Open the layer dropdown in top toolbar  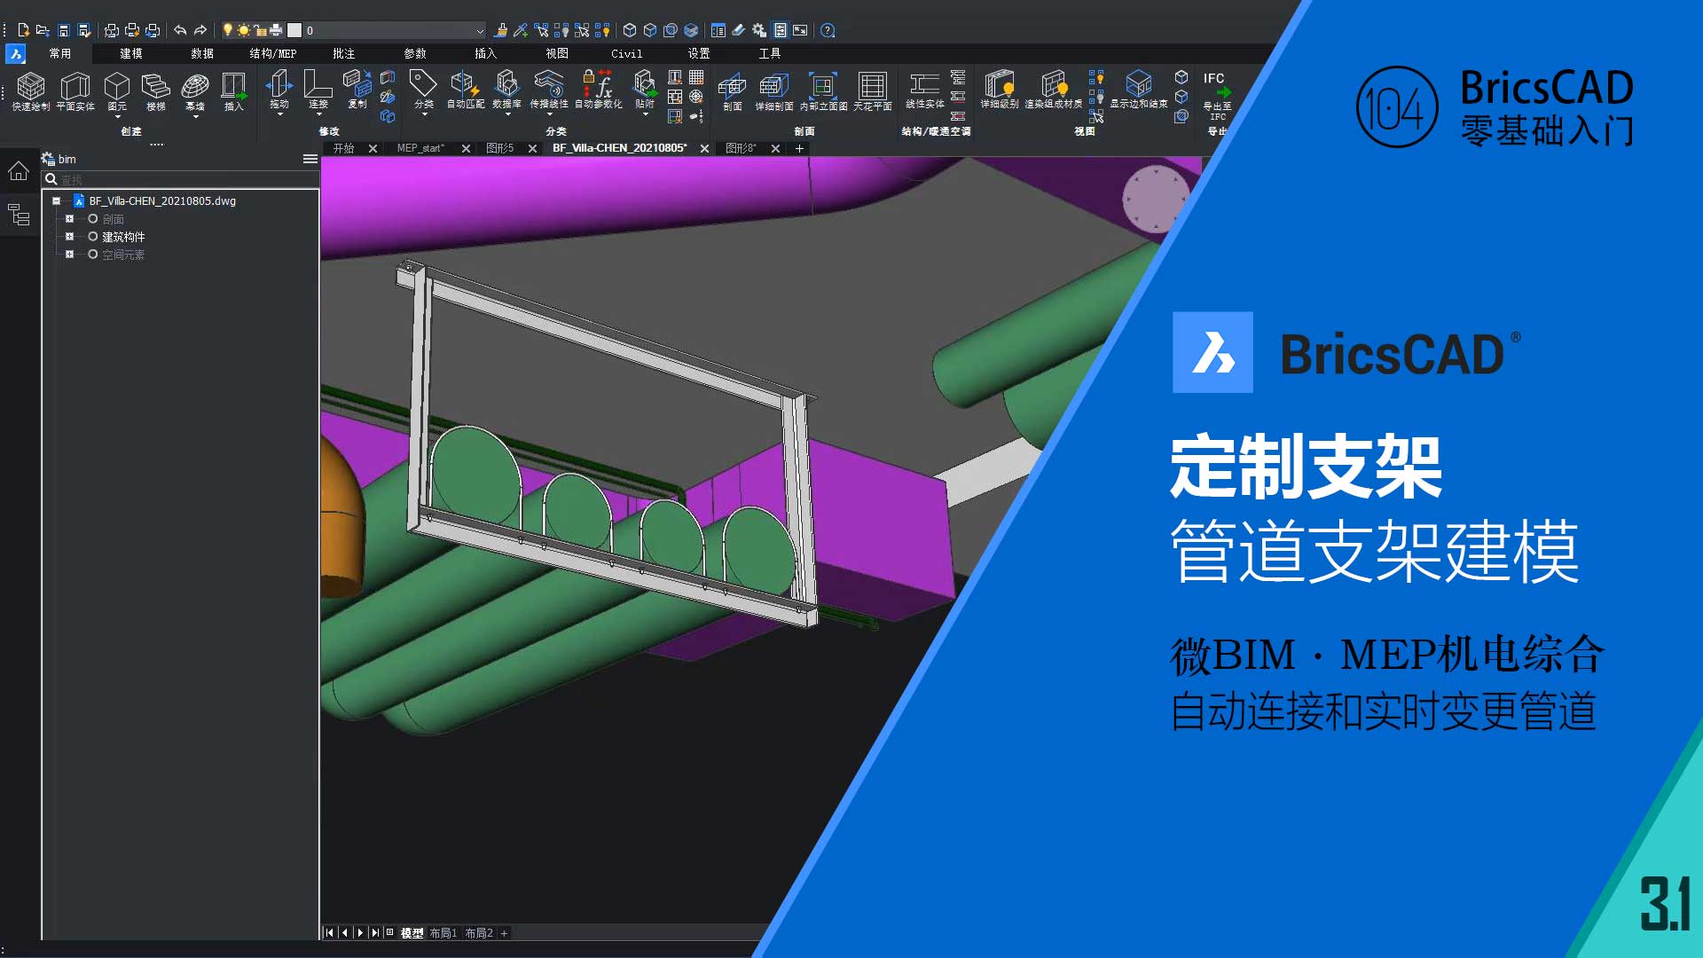(x=480, y=31)
